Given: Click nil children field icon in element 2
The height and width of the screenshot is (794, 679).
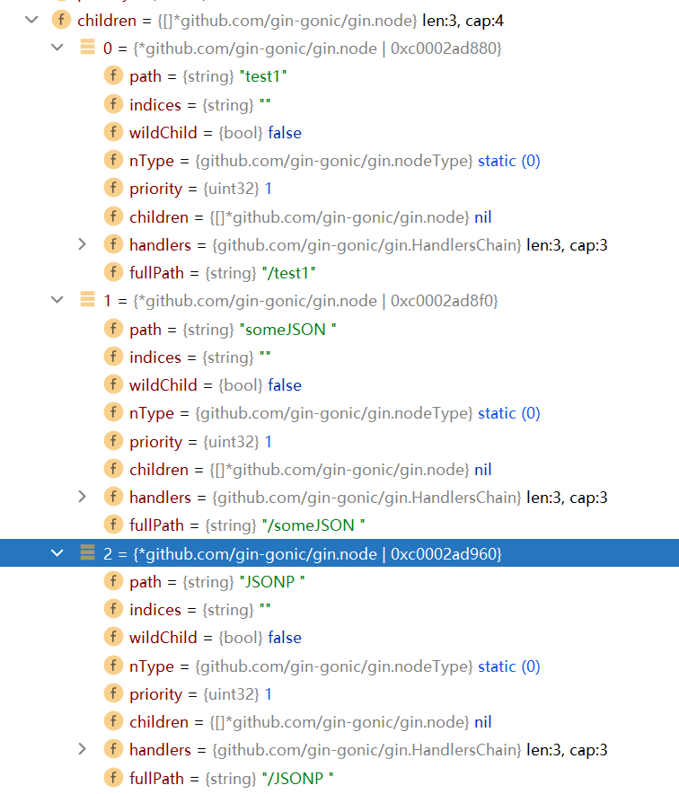Looking at the screenshot, I should coord(113,721).
